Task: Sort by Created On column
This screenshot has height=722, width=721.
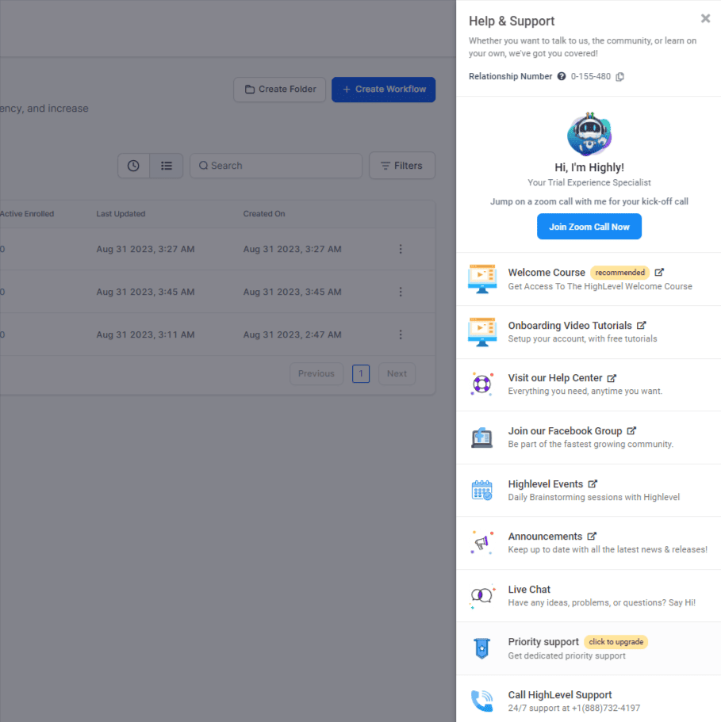Action: [x=264, y=214]
